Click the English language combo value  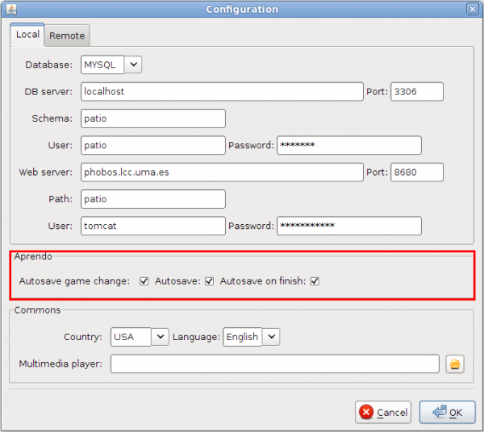(x=243, y=337)
